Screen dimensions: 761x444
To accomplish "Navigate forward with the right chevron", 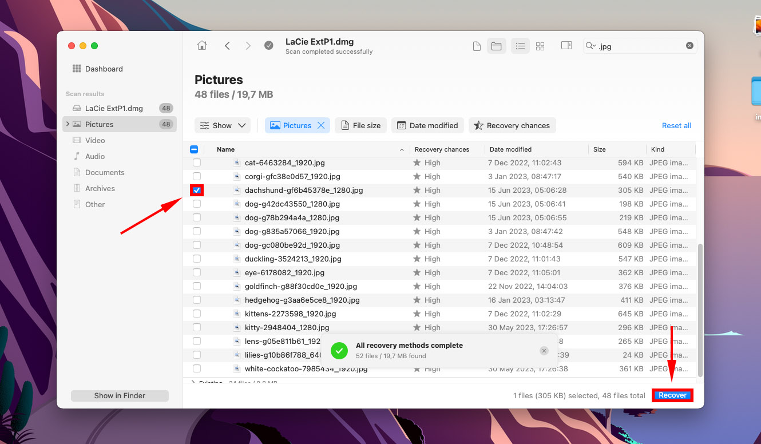I will point(248,46).
